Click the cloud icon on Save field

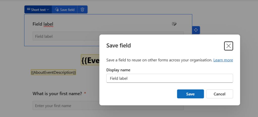coord(57,10)
